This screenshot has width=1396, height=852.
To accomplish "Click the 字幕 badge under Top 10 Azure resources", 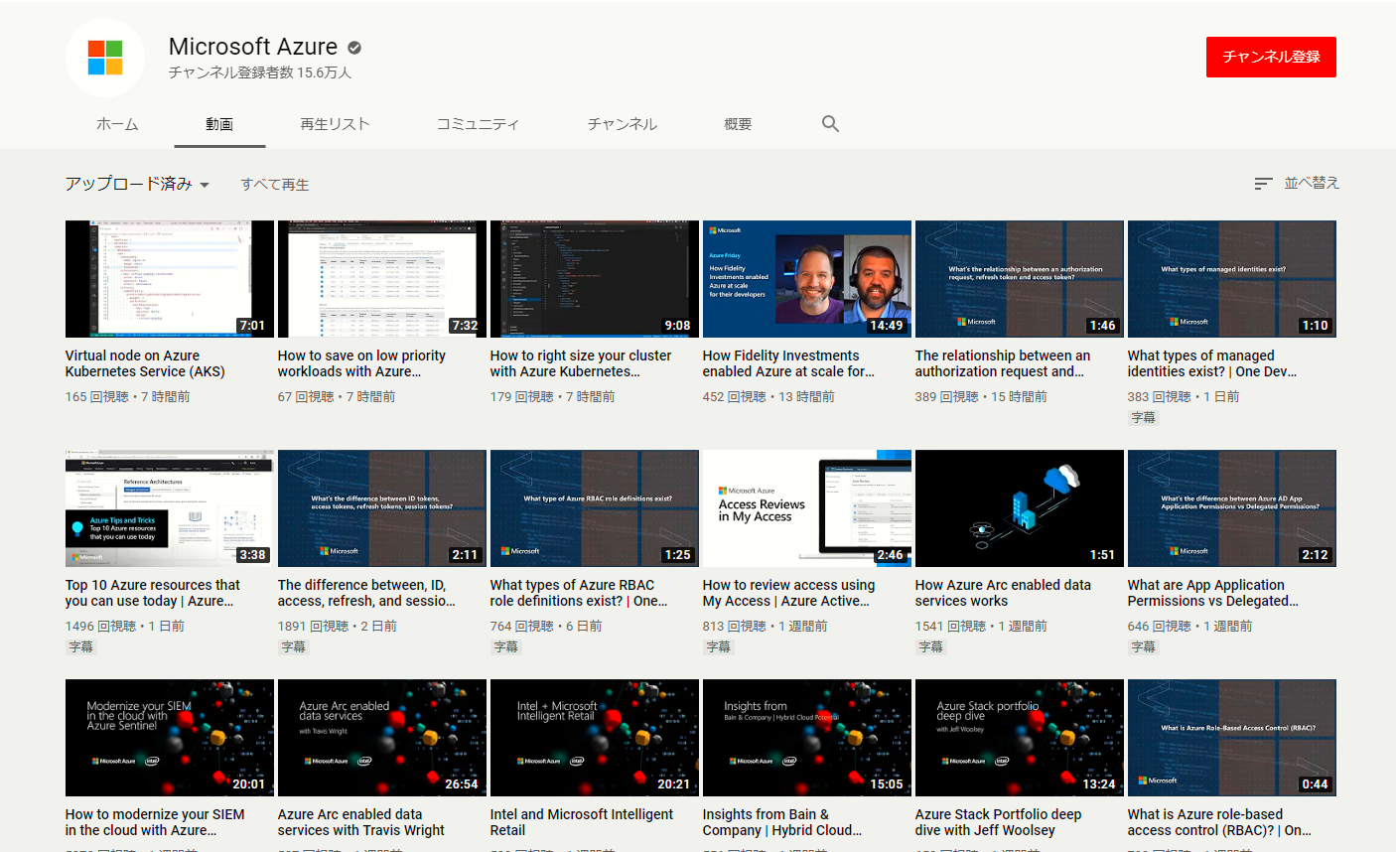I will click(x=81, y=647).
